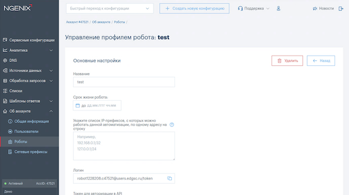Click the Сетевые префиксы icon
349x195 pixels.
coord(10,152)
